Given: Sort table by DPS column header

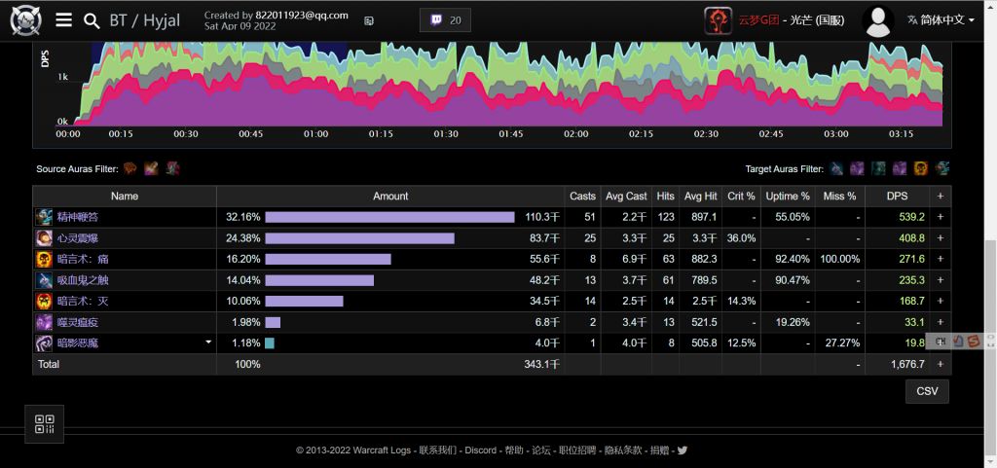Looking at the screenshot, I should 897,196.
